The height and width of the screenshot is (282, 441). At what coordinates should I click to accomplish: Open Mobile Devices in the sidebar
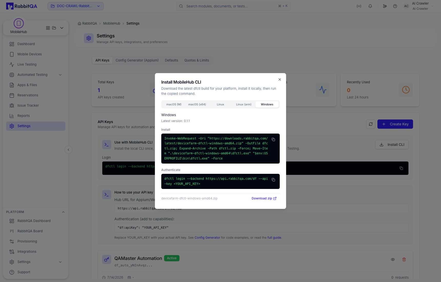[x=36, y=54]
